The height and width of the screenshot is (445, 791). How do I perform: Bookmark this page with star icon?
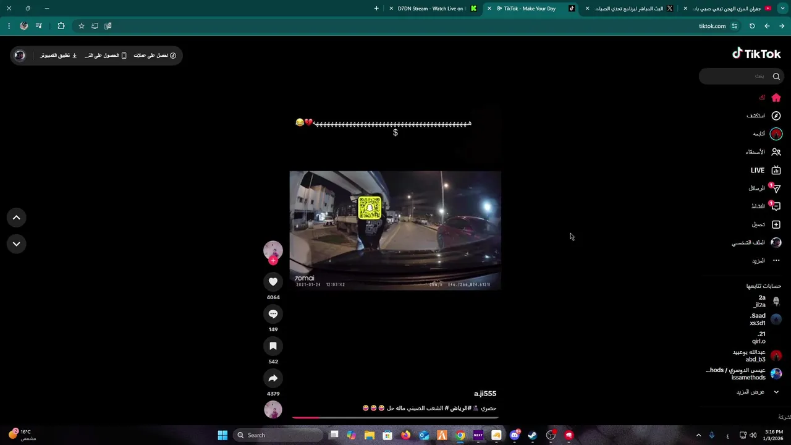click(x=81, y=26)
